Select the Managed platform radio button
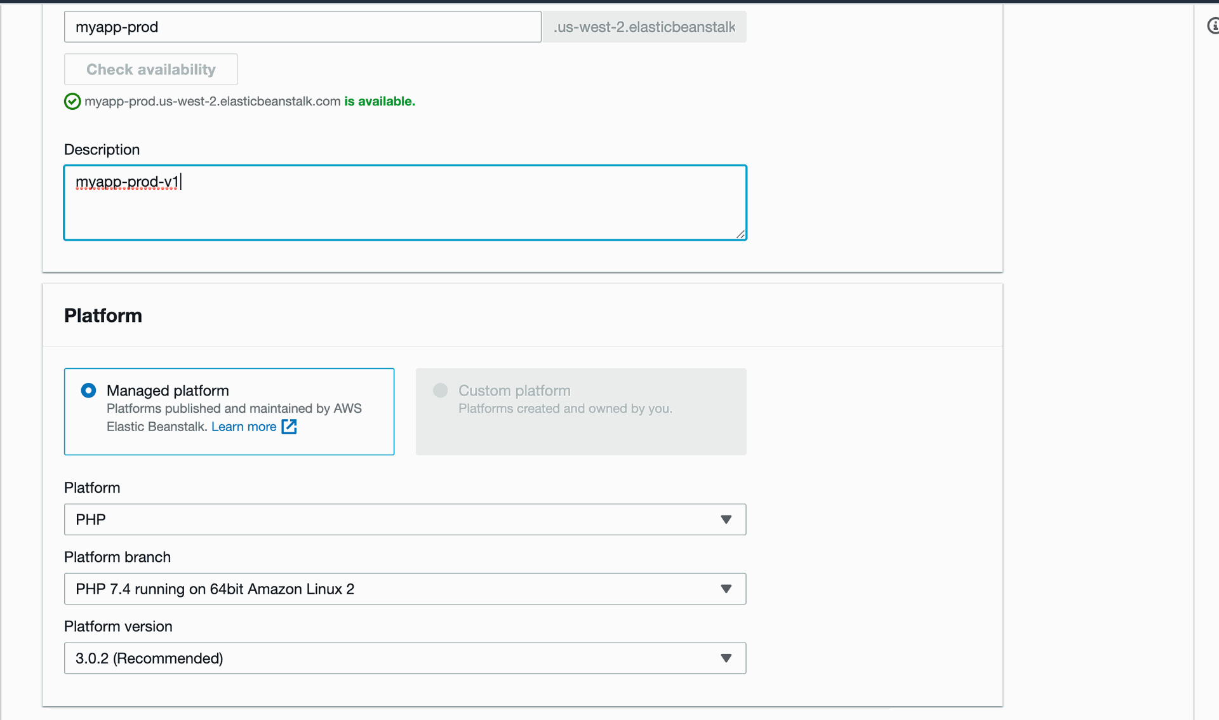 (x=89, y=390)
